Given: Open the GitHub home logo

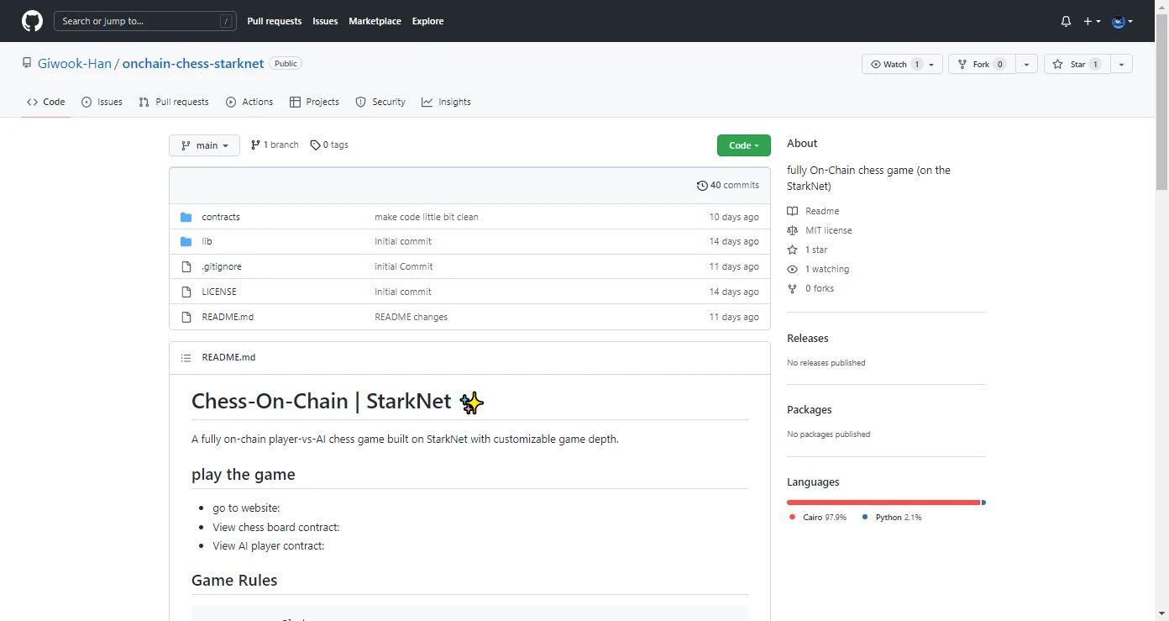Looking at the screenshot, I should pos(32,21).
